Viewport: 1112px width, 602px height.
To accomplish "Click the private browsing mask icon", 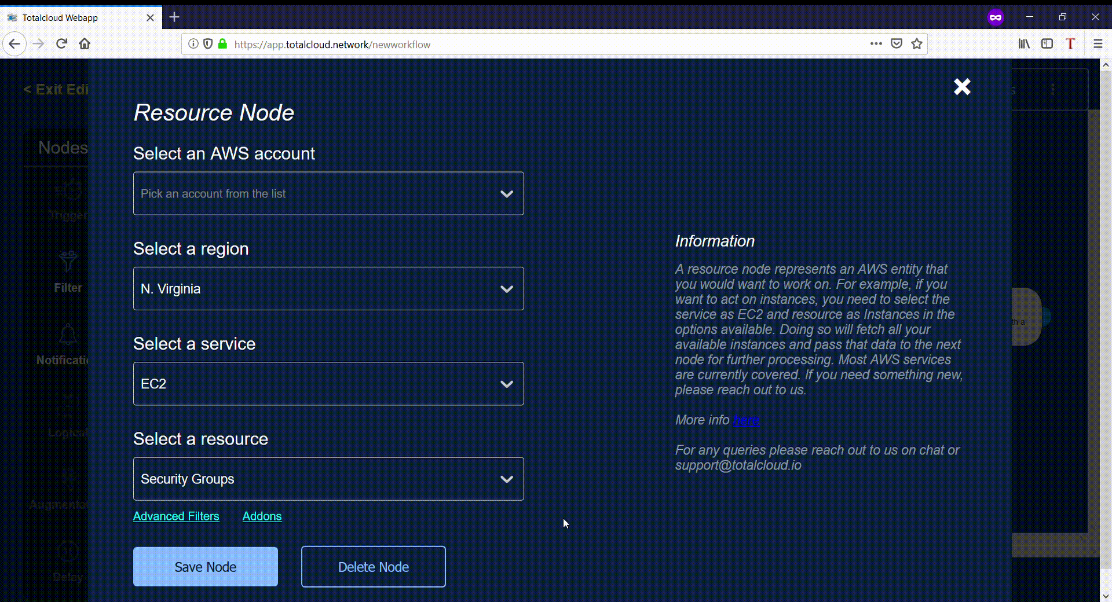I will pos(996,17).
